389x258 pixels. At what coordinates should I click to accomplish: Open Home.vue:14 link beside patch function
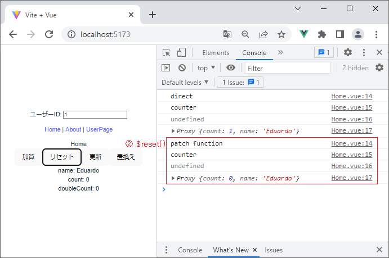point(352,143)
